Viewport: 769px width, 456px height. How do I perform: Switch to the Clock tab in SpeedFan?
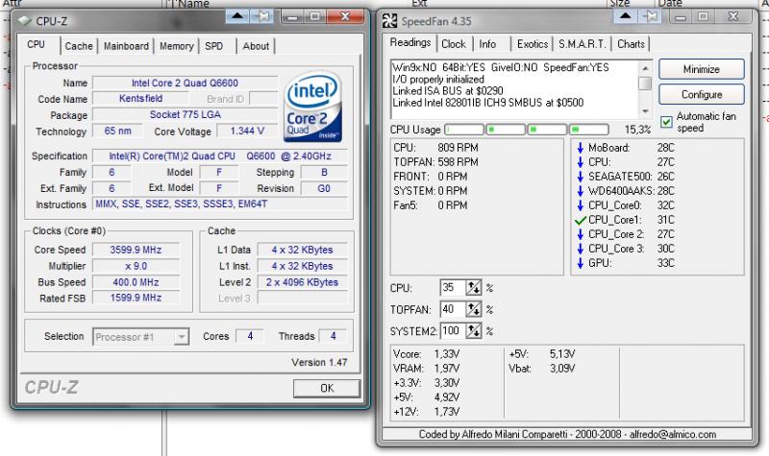(x=453, y=44)
